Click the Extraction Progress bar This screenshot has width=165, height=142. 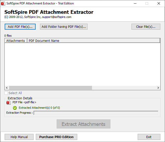(96, 113)
